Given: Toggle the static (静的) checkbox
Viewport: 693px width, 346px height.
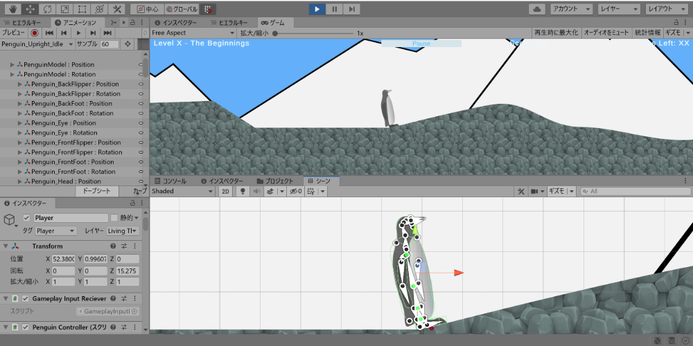Looking at the screenshot, I should coord(114,218).
